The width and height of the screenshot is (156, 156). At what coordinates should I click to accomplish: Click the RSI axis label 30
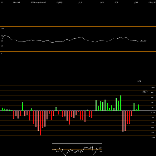2,46
